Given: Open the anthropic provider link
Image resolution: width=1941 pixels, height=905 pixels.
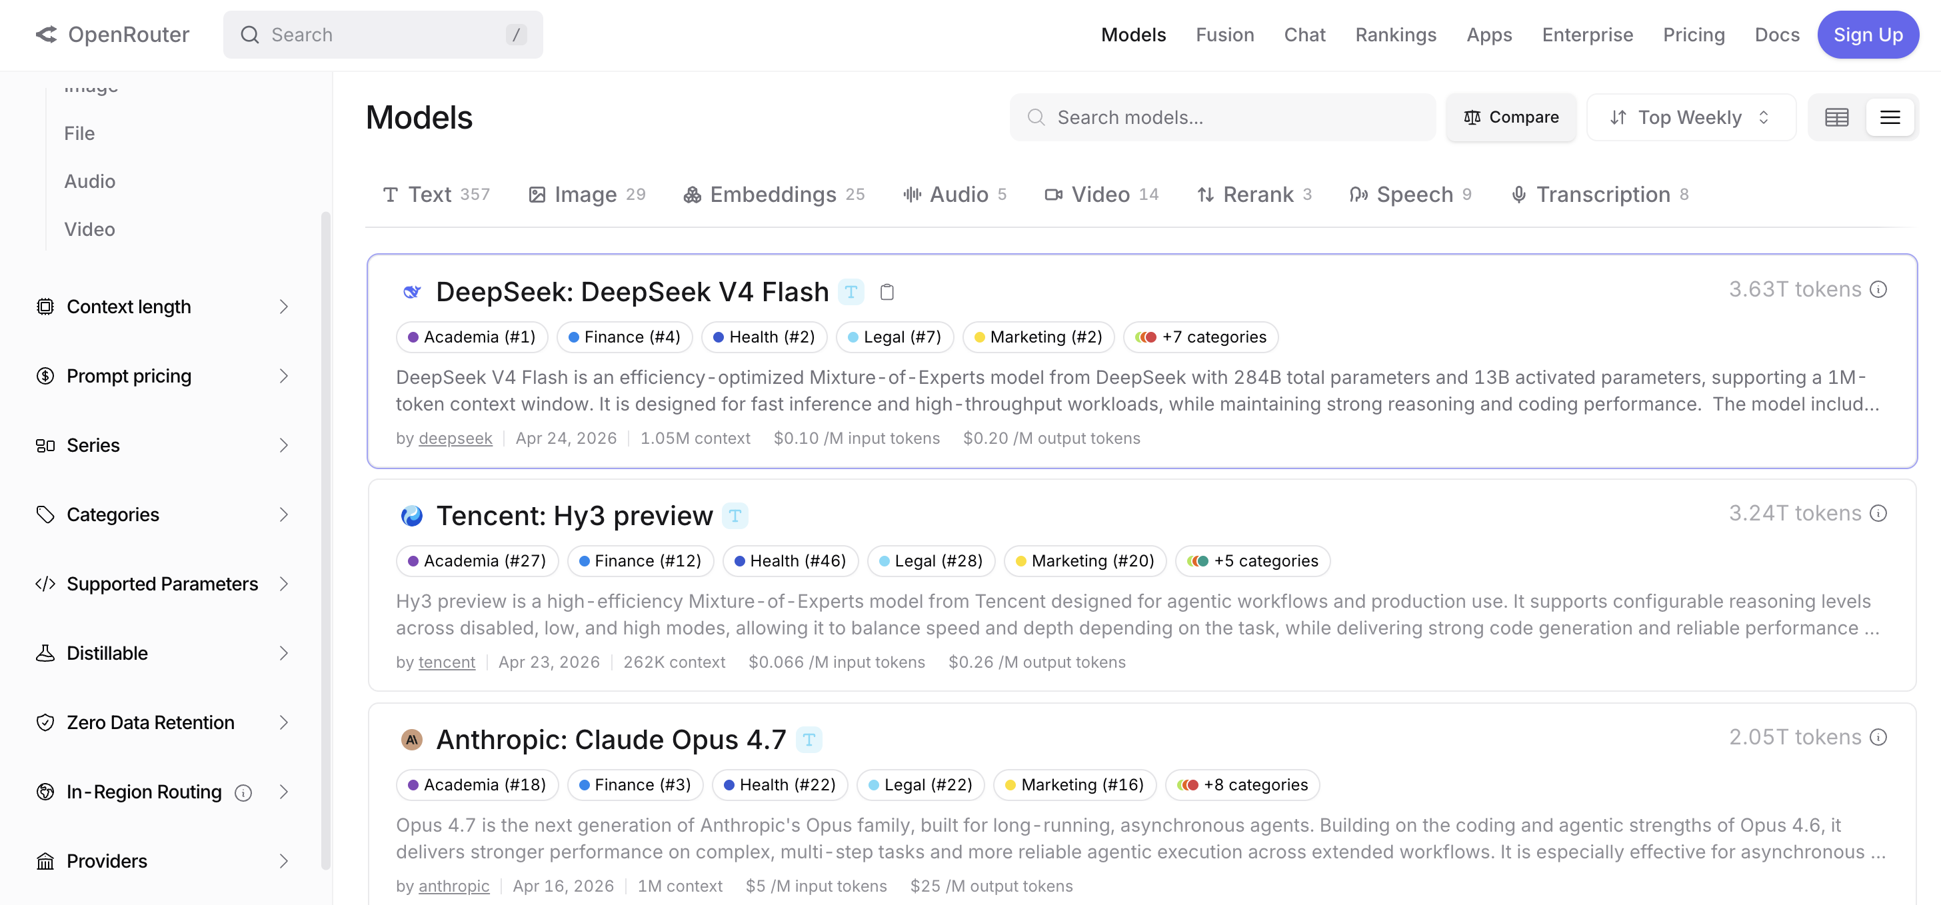Looking at the screenshot, I should point(455,886).
